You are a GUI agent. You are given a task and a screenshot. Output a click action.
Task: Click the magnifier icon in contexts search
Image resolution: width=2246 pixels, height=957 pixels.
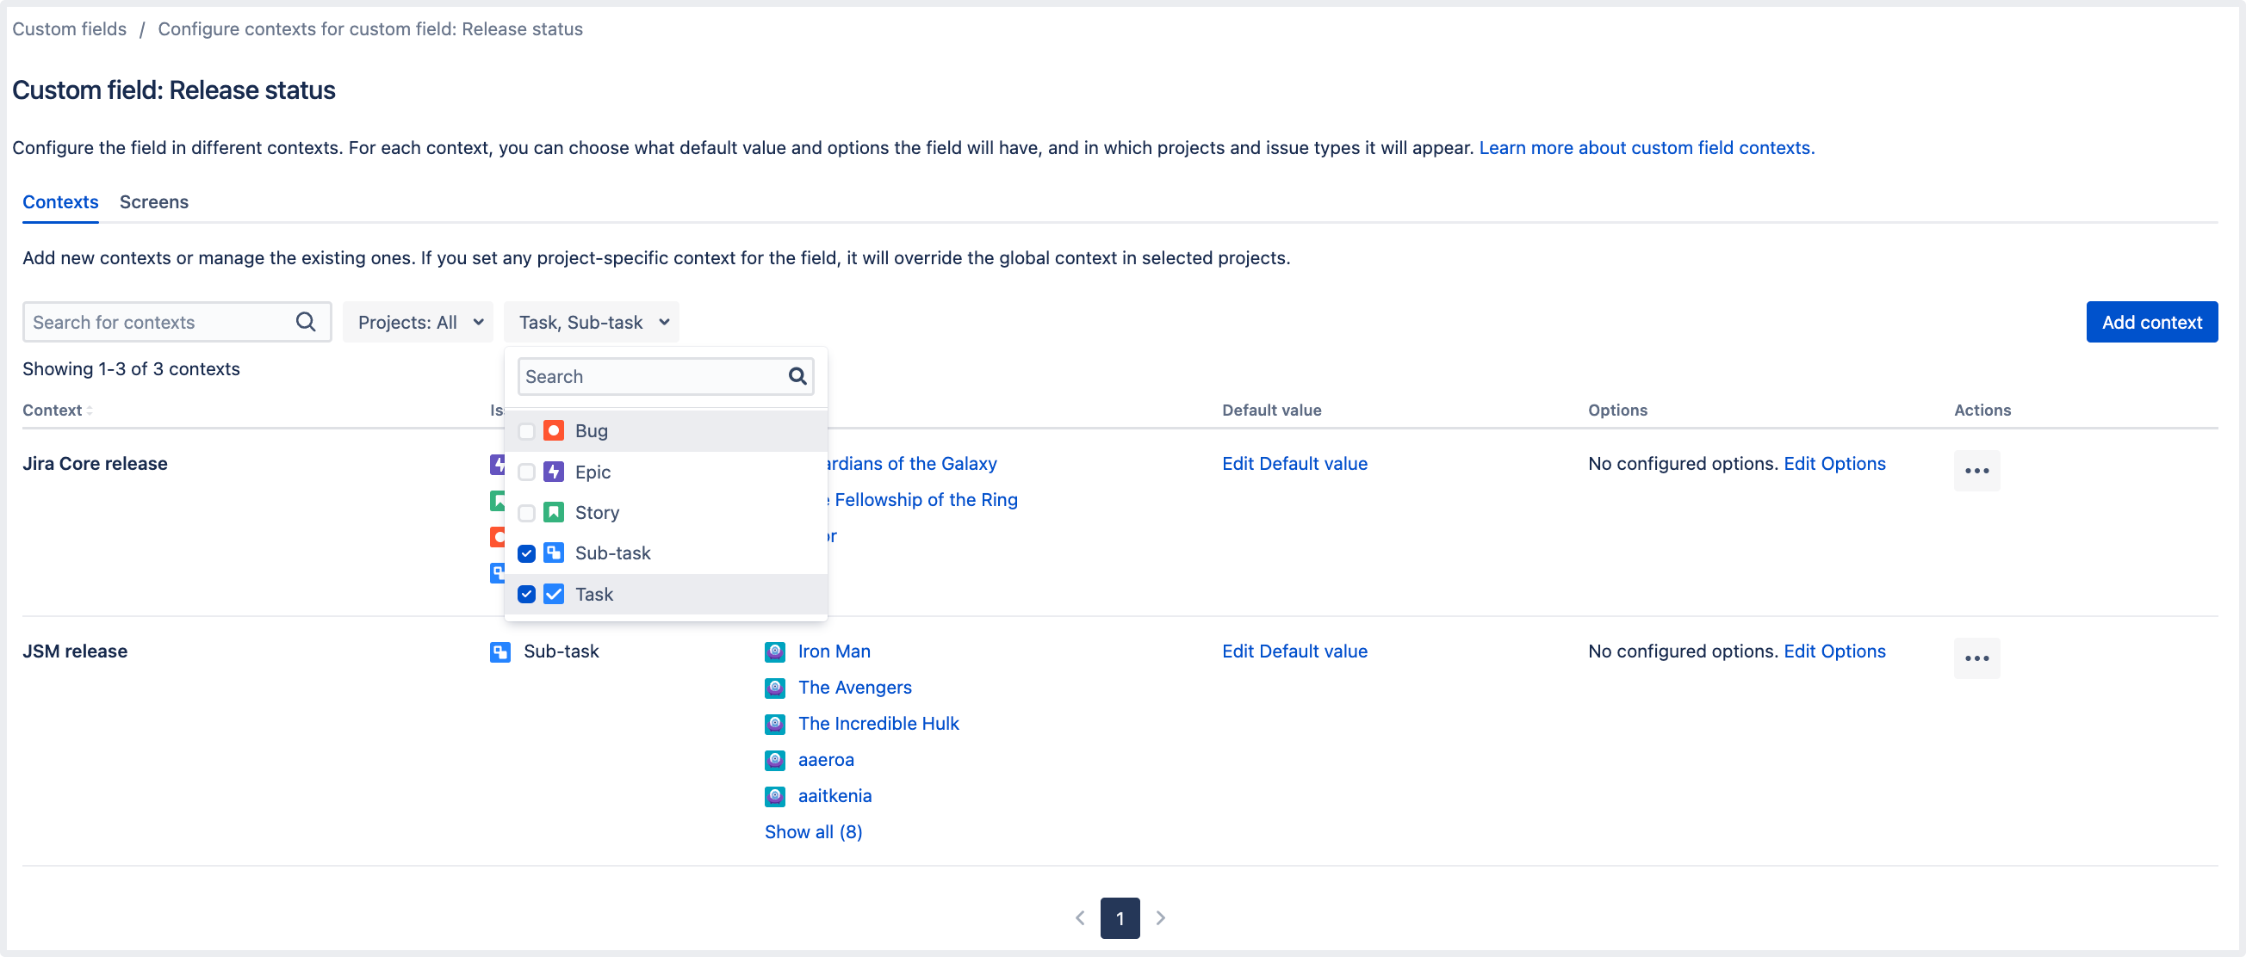coord(305,322)
